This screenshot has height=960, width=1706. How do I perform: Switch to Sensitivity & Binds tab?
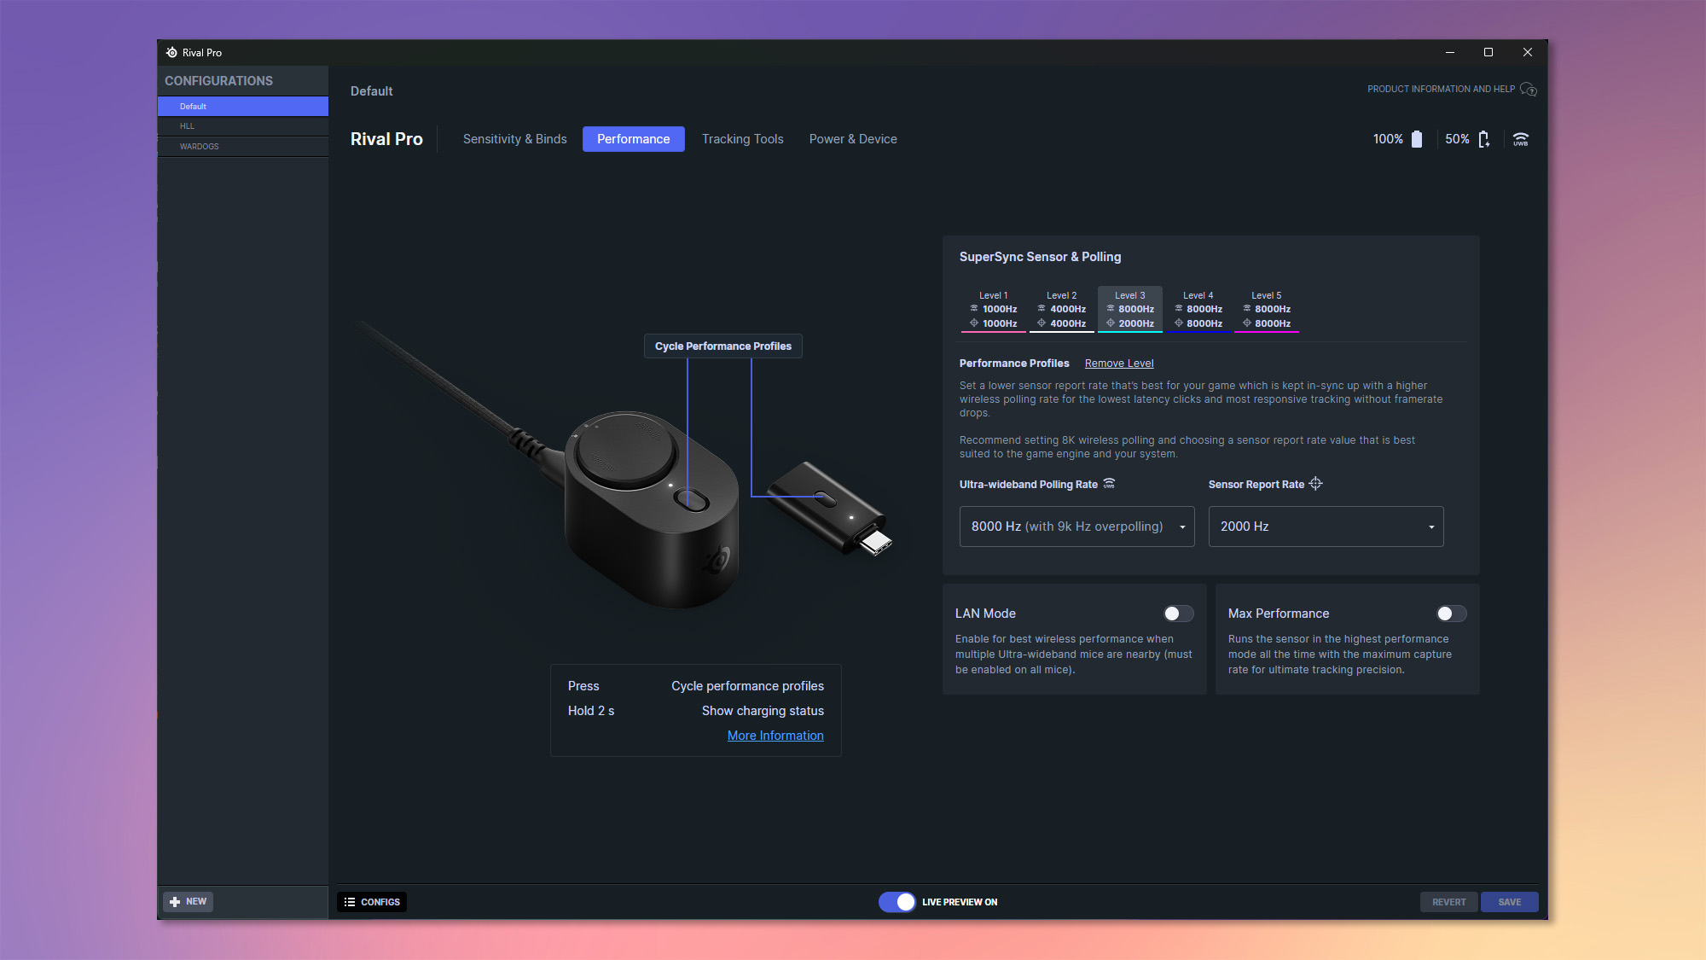point(514,139)
